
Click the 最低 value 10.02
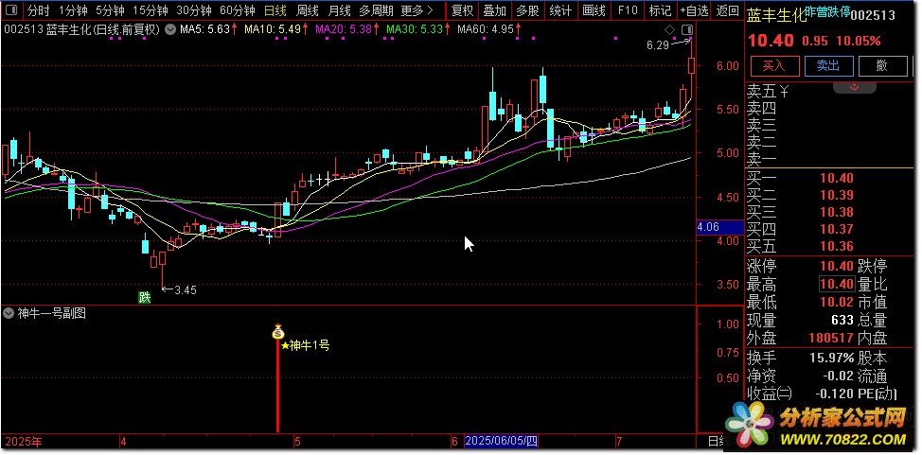pyautogui.click(x=837, y=303)
